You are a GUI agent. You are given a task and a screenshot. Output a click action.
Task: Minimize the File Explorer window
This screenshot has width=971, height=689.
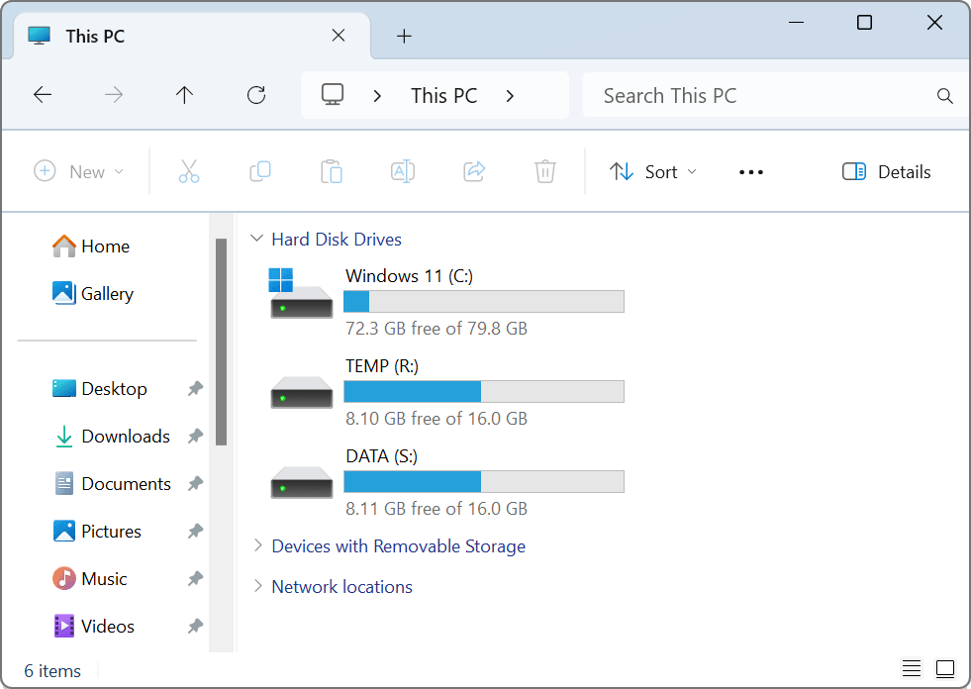click(797, 23)
